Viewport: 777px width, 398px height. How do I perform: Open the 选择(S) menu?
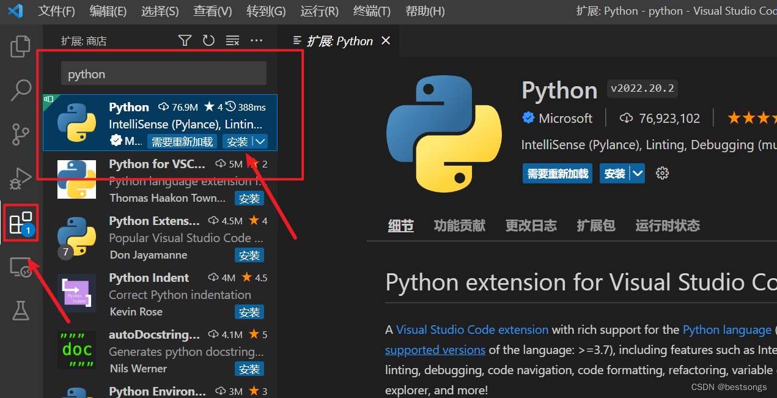[160, 11]
